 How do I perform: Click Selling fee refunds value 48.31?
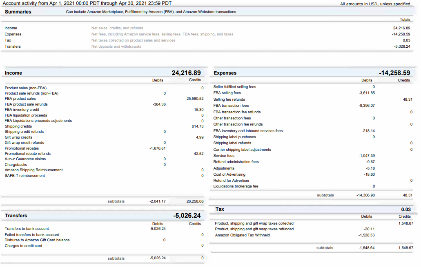pyautogui.click(x=408, y=99)
